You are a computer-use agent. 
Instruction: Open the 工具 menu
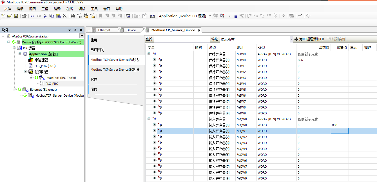94,9
